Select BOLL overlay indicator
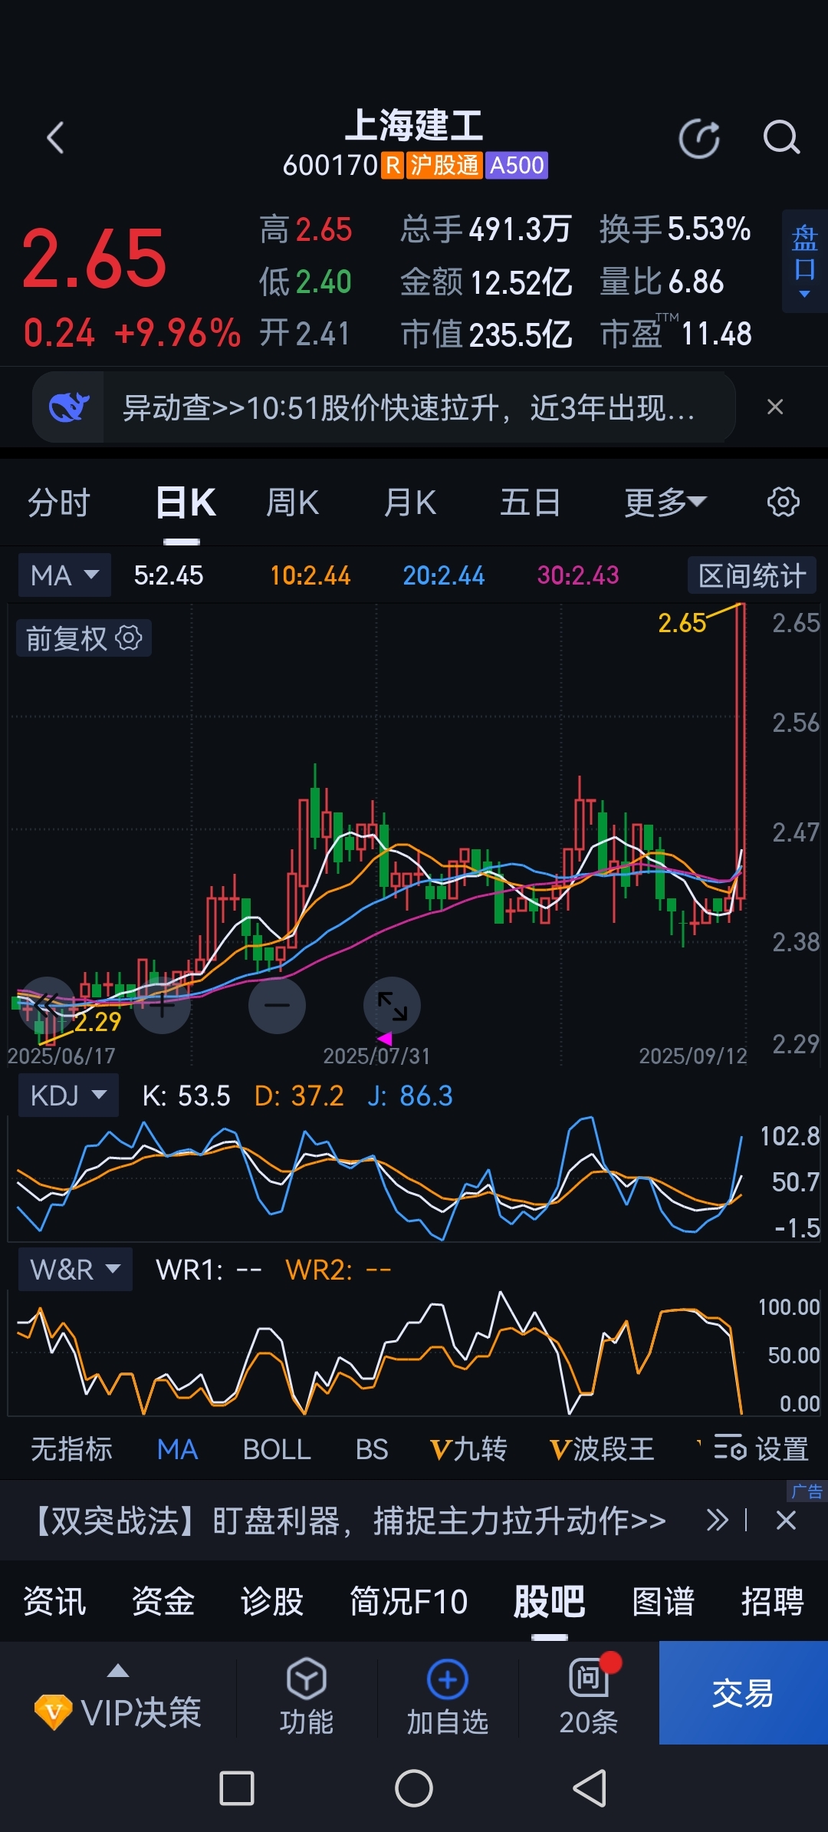The height and width of the screenshot is (1832, 828). 277,1449
